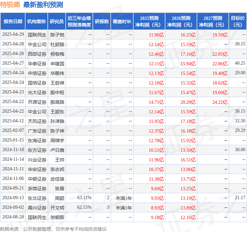Click target price 32.50
The height and width of the screenshot is (232, 247).
(240, 121)
